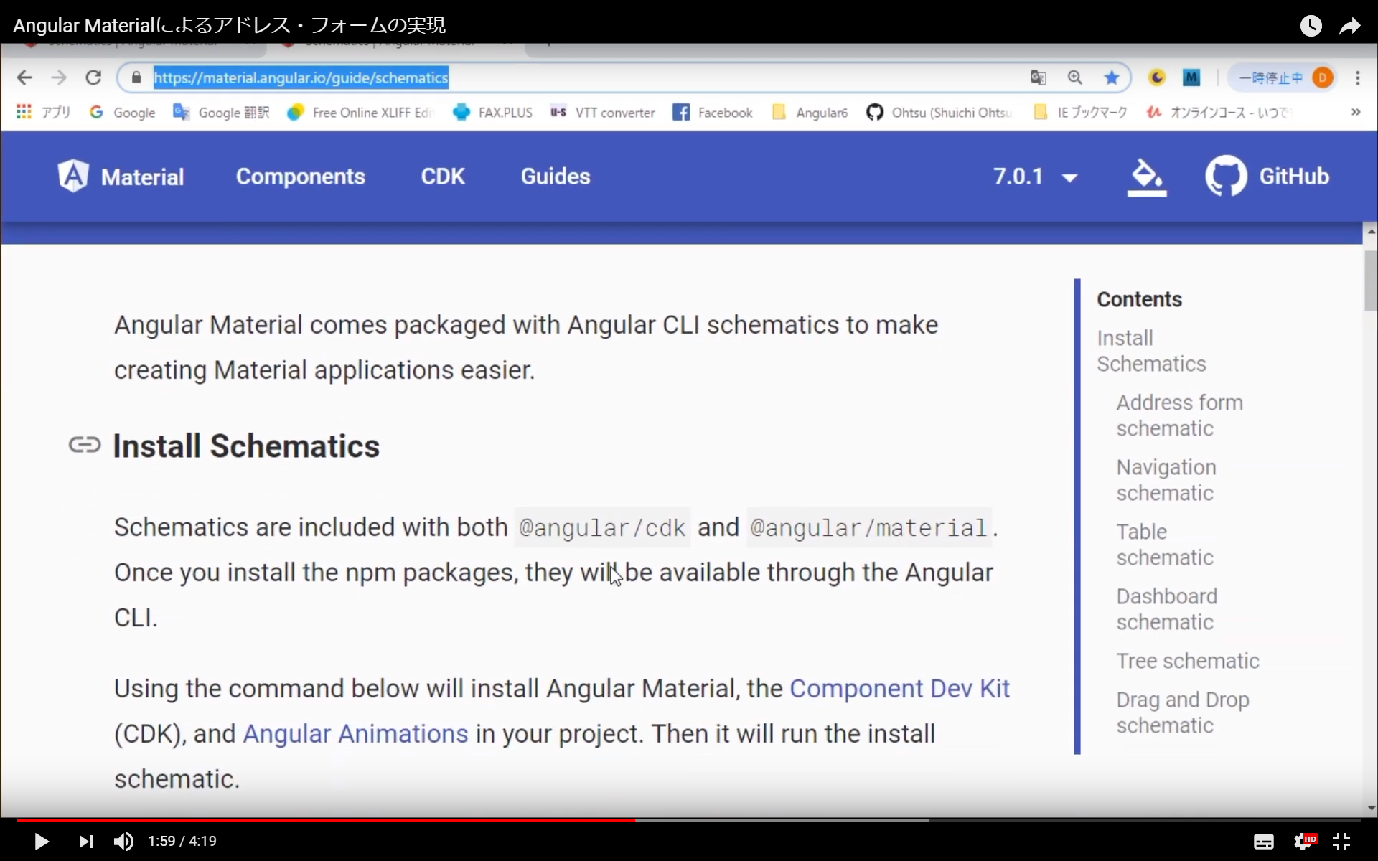Share the video via arrow icon

click(1350, 27)
